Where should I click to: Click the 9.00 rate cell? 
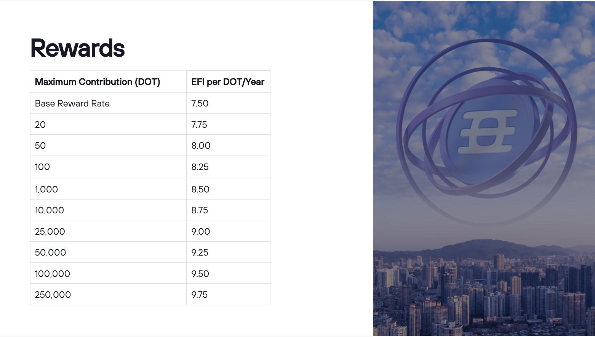[x=229, y=231]
